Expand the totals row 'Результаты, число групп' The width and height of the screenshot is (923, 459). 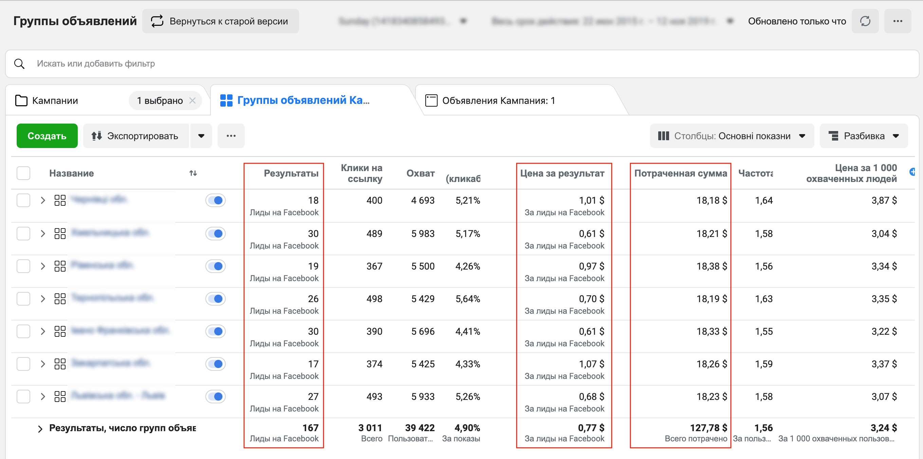point(40,429)
